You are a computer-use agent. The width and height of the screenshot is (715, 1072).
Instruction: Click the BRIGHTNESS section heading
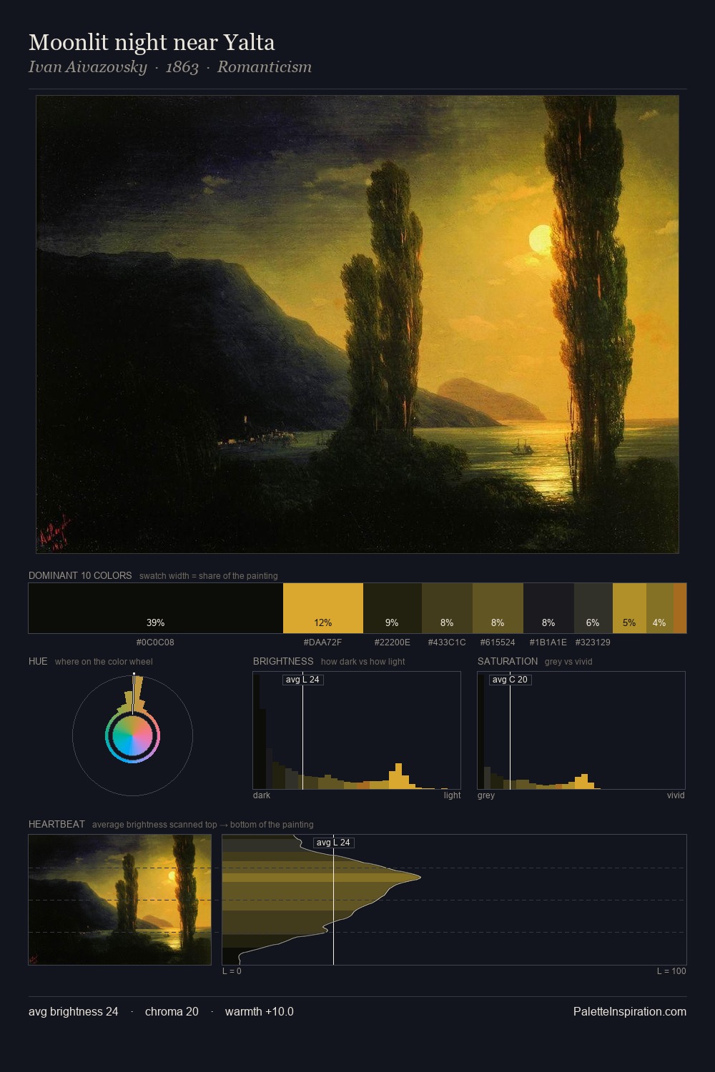tap(283, 661)
